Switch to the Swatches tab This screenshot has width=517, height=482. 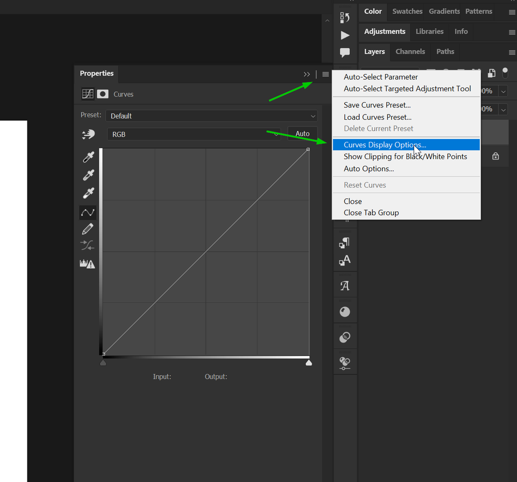407,11
